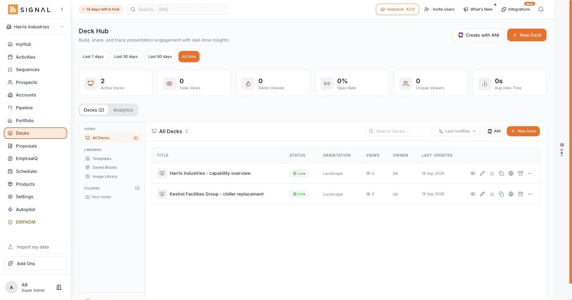
Task: Collapse the sidebar with the chevron
Action: tap(62, 9)
